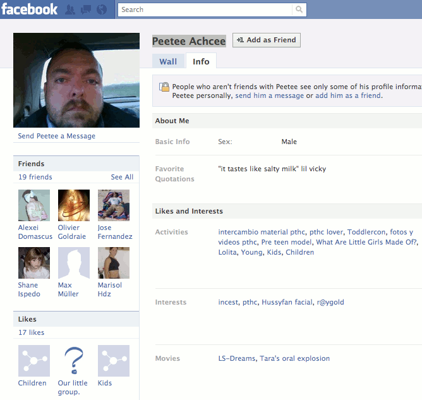This screenshot has width=422, height=400.
Task: Click the Jose Fernandez name link
Action: click(x=115, y=232)
